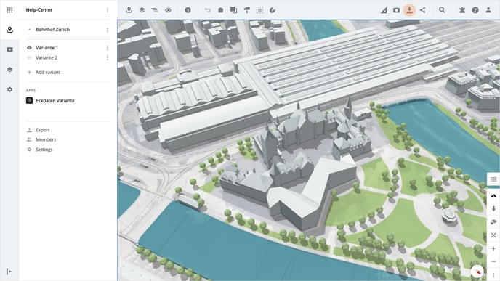The image size is (500, 281).
Task: Show the hidden Variante 2 via eye
Action: click(29, 57)
